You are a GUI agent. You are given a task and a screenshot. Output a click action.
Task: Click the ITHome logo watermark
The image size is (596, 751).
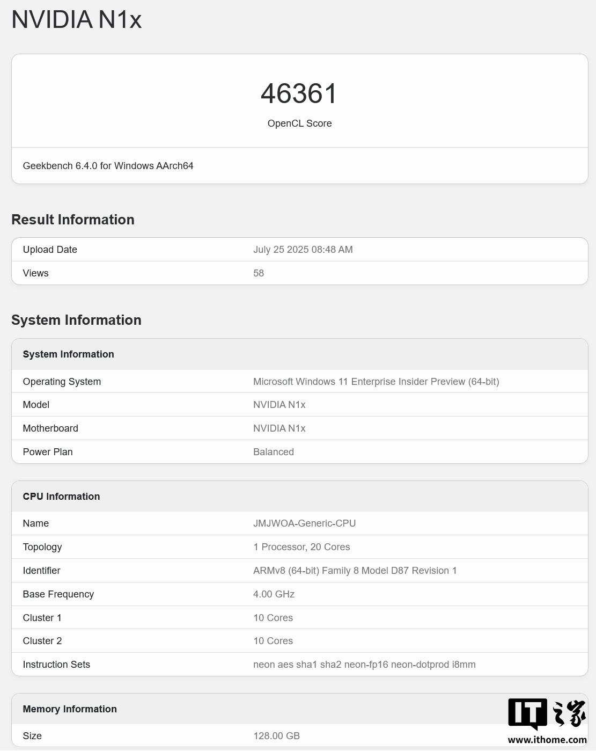(x=547, y=714)
